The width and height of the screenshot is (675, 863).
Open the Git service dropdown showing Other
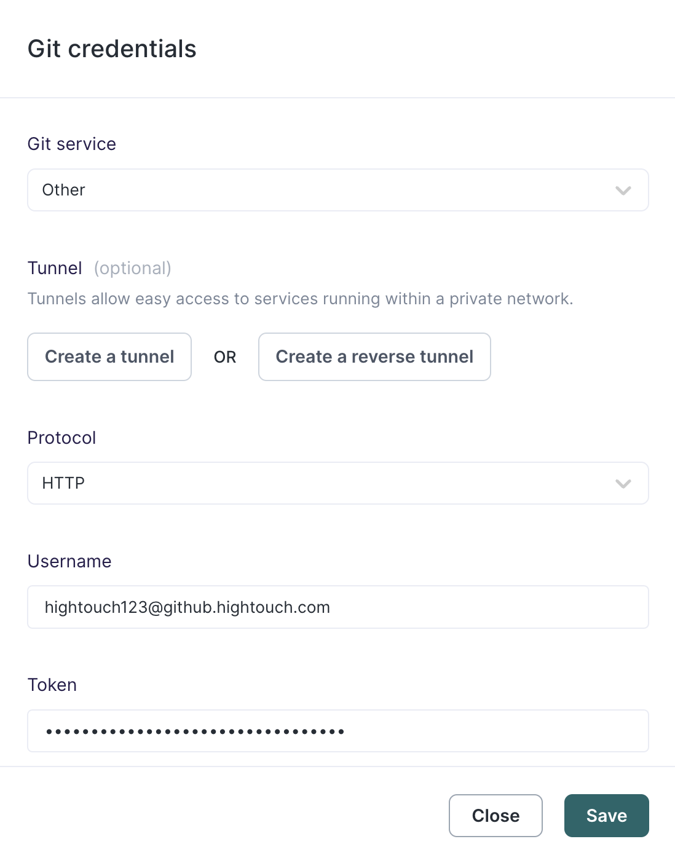pyautogui.click(x=337, y=190)
